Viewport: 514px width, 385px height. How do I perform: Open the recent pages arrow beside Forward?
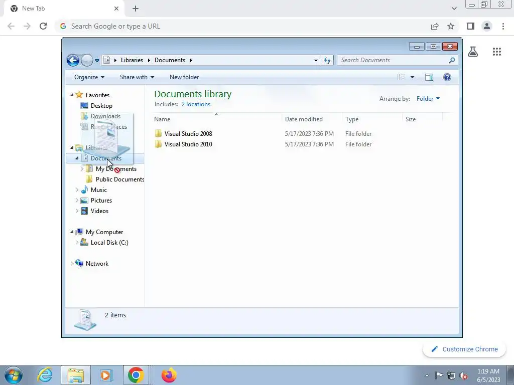(x=97, y=61)
